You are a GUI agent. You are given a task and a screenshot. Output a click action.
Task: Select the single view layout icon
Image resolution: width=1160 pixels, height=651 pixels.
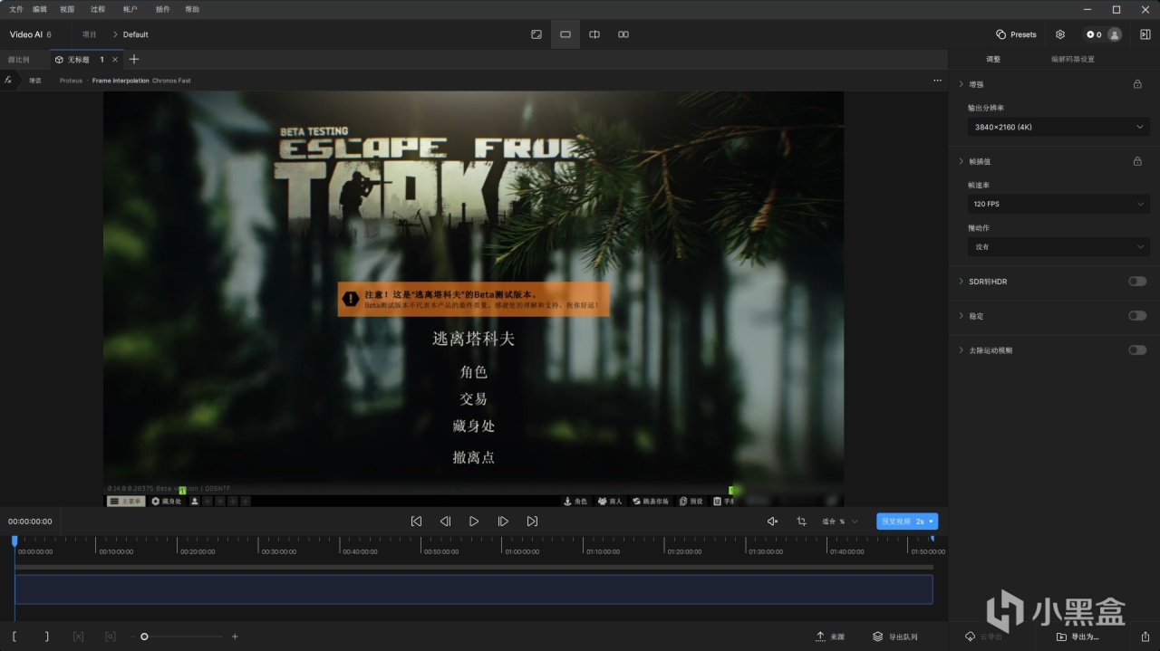[565, 34]
